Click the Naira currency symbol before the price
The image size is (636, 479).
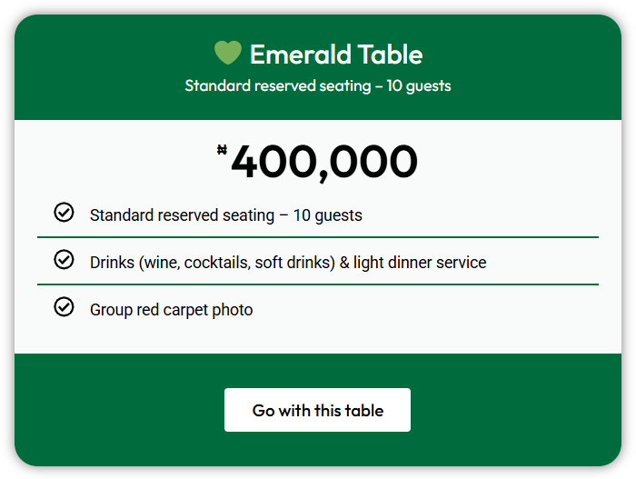[222, 150]
